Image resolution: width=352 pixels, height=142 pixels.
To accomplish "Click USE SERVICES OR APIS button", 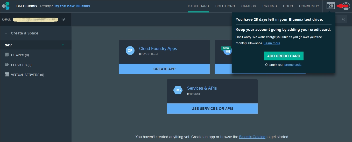I will click(x=212, y=109).
